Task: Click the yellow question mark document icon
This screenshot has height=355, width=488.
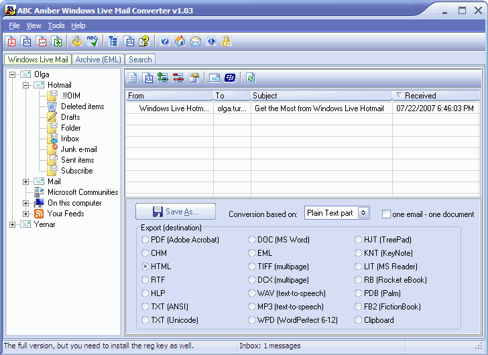Action: pyautogui.click(x=144, y=41)
